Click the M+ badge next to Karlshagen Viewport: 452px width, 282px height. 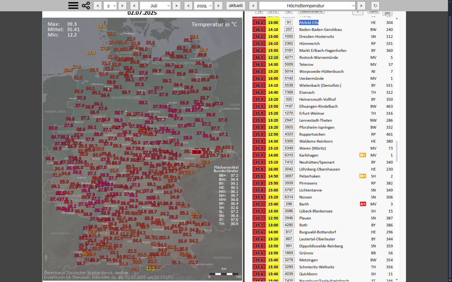[362, 155]
